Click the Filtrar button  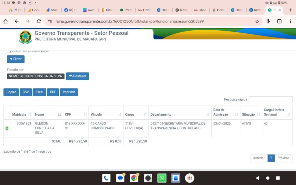[x=16, y=59]
